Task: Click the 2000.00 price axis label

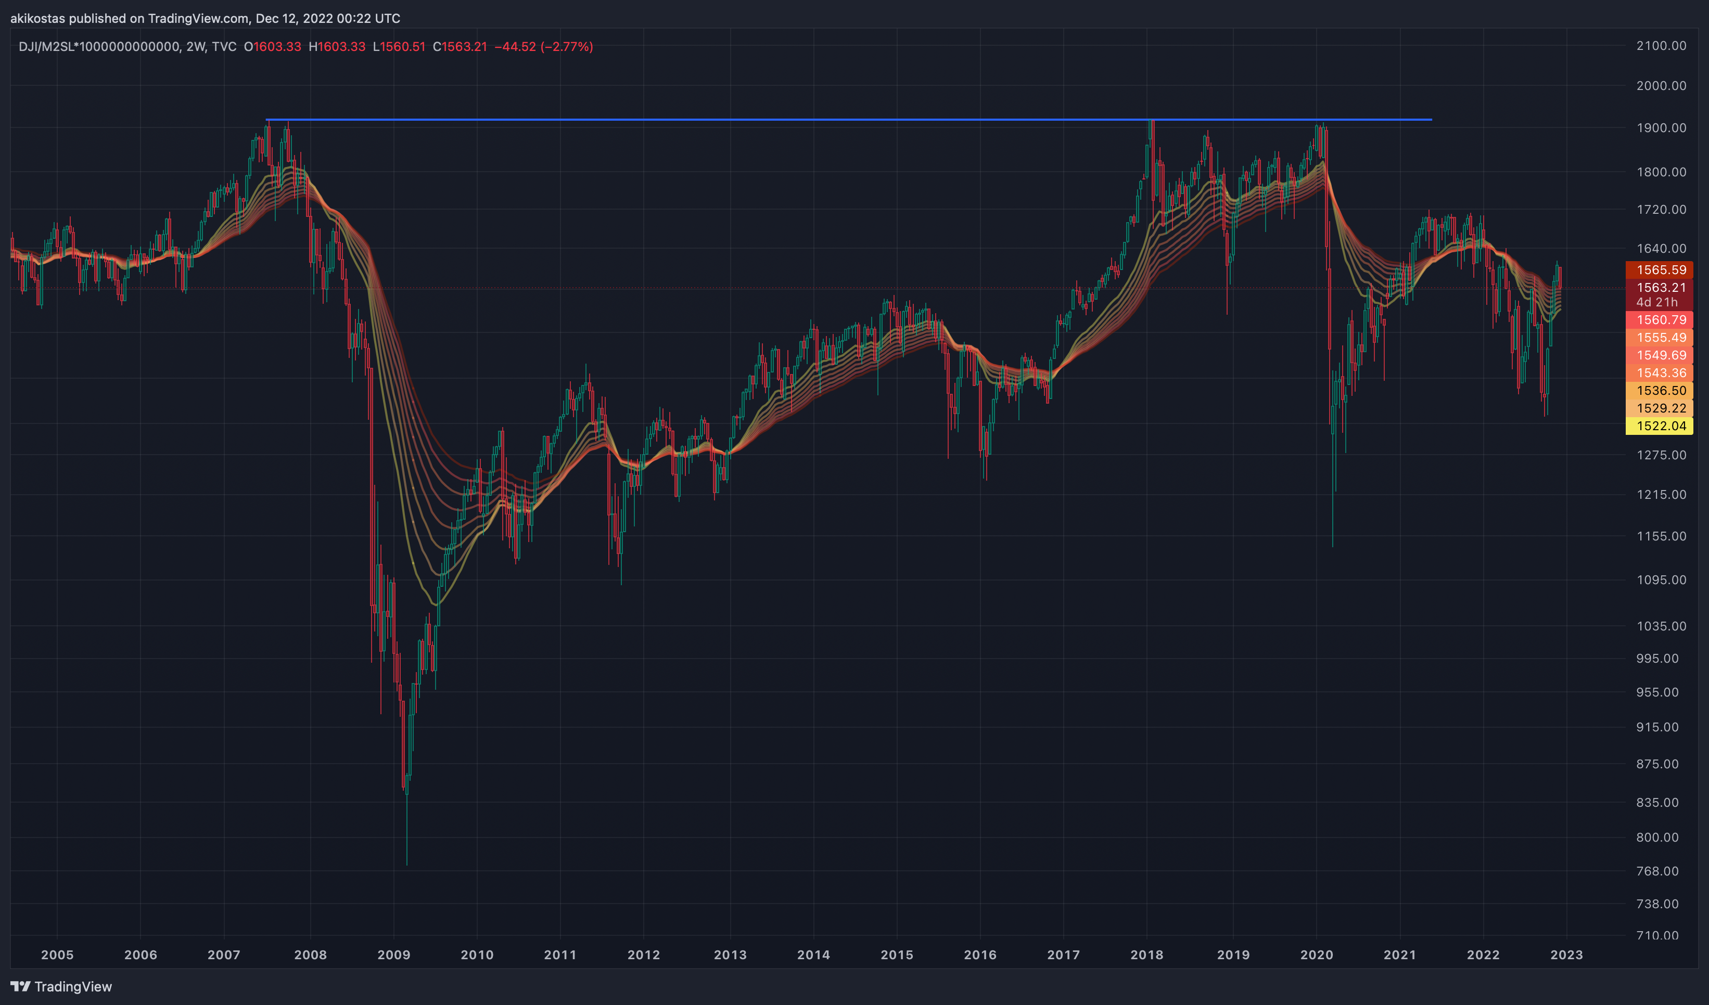Action: coord(1661,85)
